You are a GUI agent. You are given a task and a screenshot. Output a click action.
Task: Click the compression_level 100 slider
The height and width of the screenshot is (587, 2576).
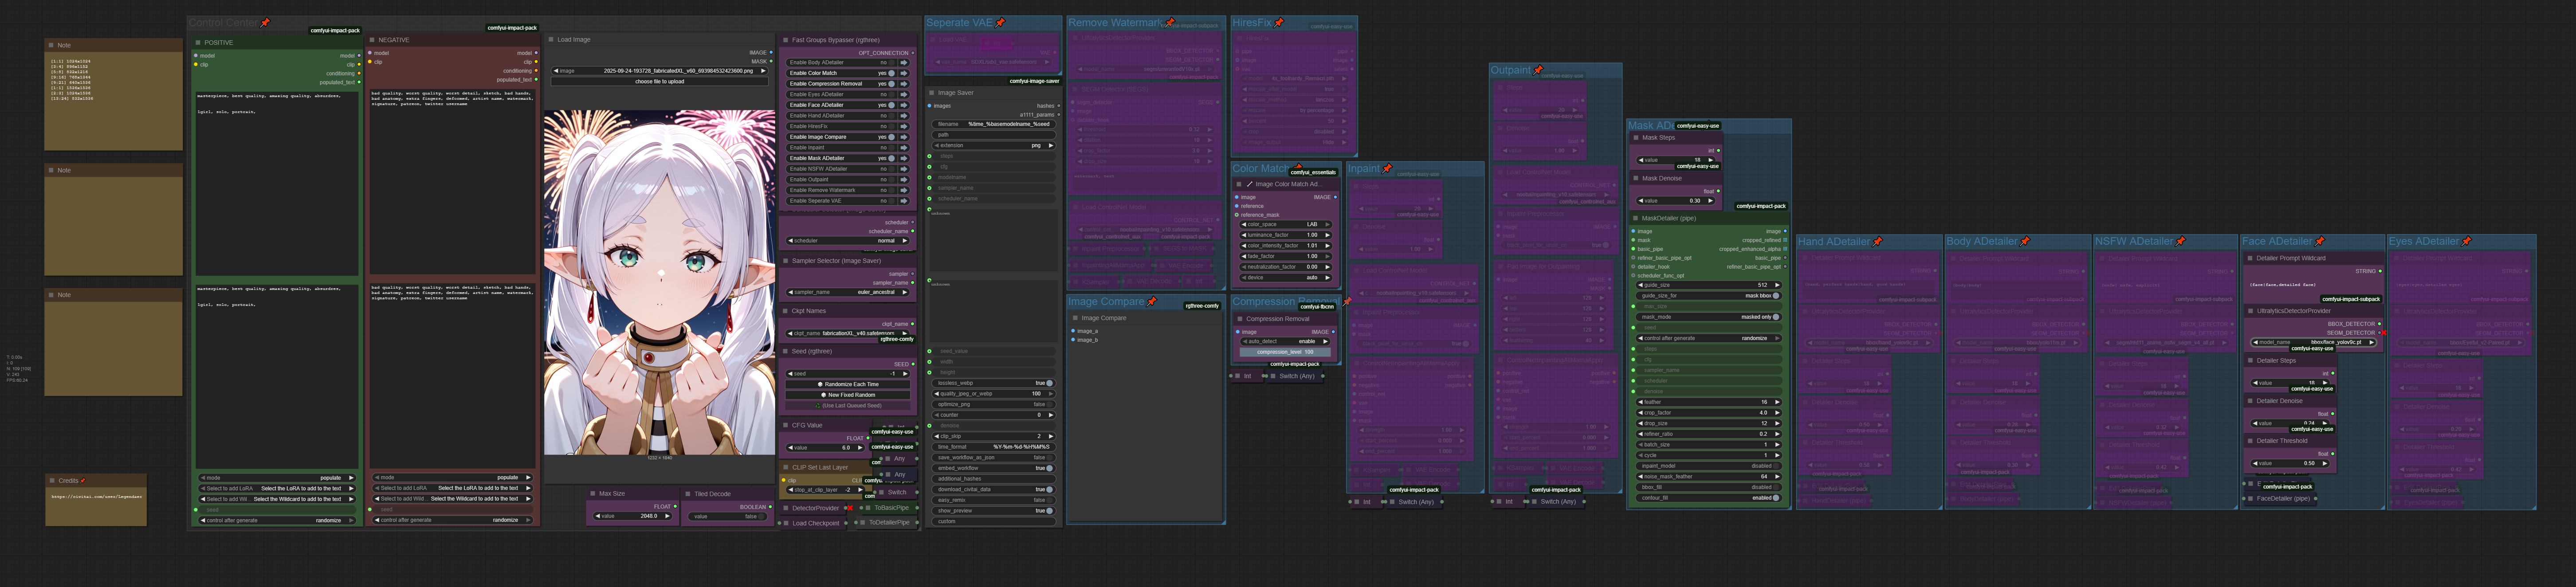coord(1286,352)
